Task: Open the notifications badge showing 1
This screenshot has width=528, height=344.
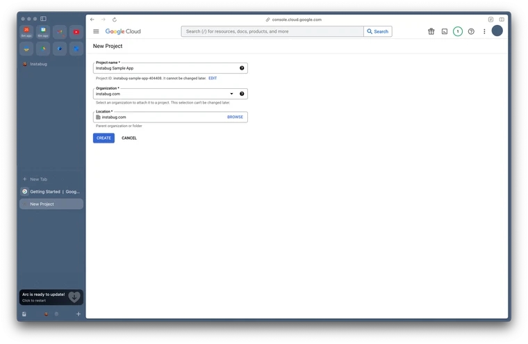Action: coord(458,31)
